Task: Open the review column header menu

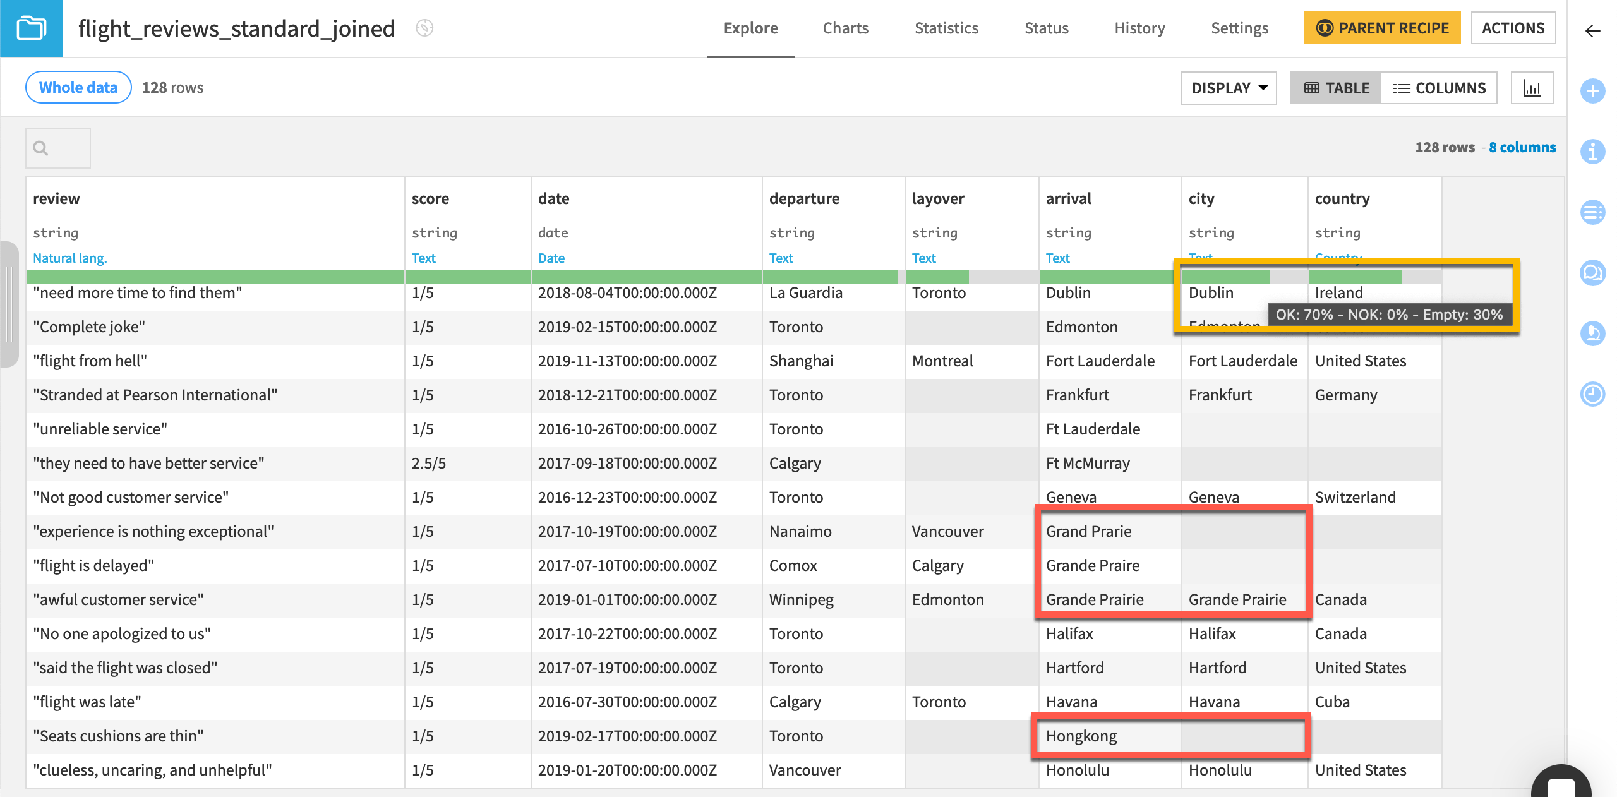Action: 56,198
